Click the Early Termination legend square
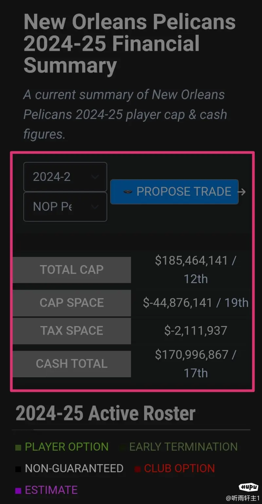 pos(123,447)
